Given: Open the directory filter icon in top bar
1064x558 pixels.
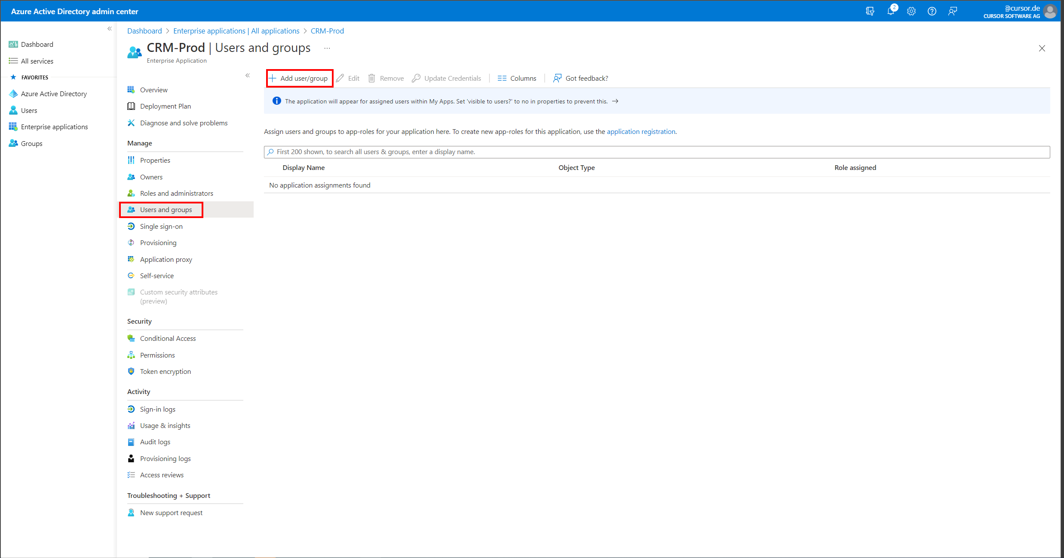Looking at the screenshot, I should click(870, 12).
